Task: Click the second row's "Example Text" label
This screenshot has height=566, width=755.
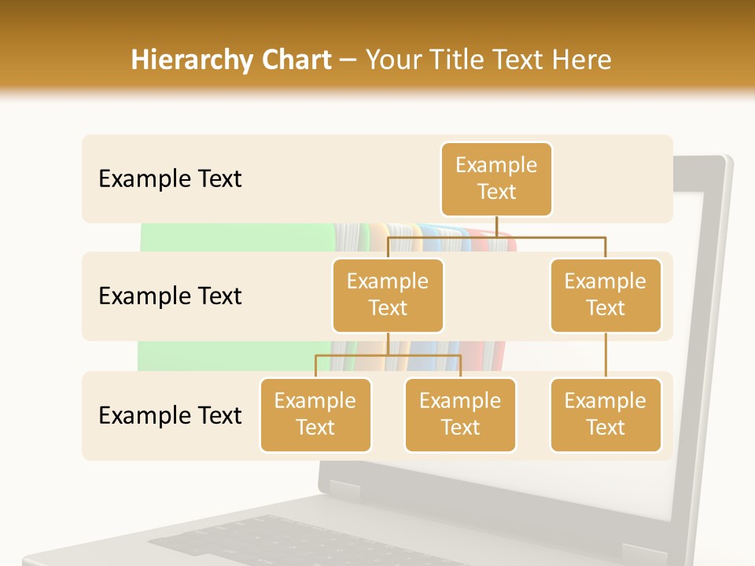Action: pyautogui.click(x=170, y=296)
